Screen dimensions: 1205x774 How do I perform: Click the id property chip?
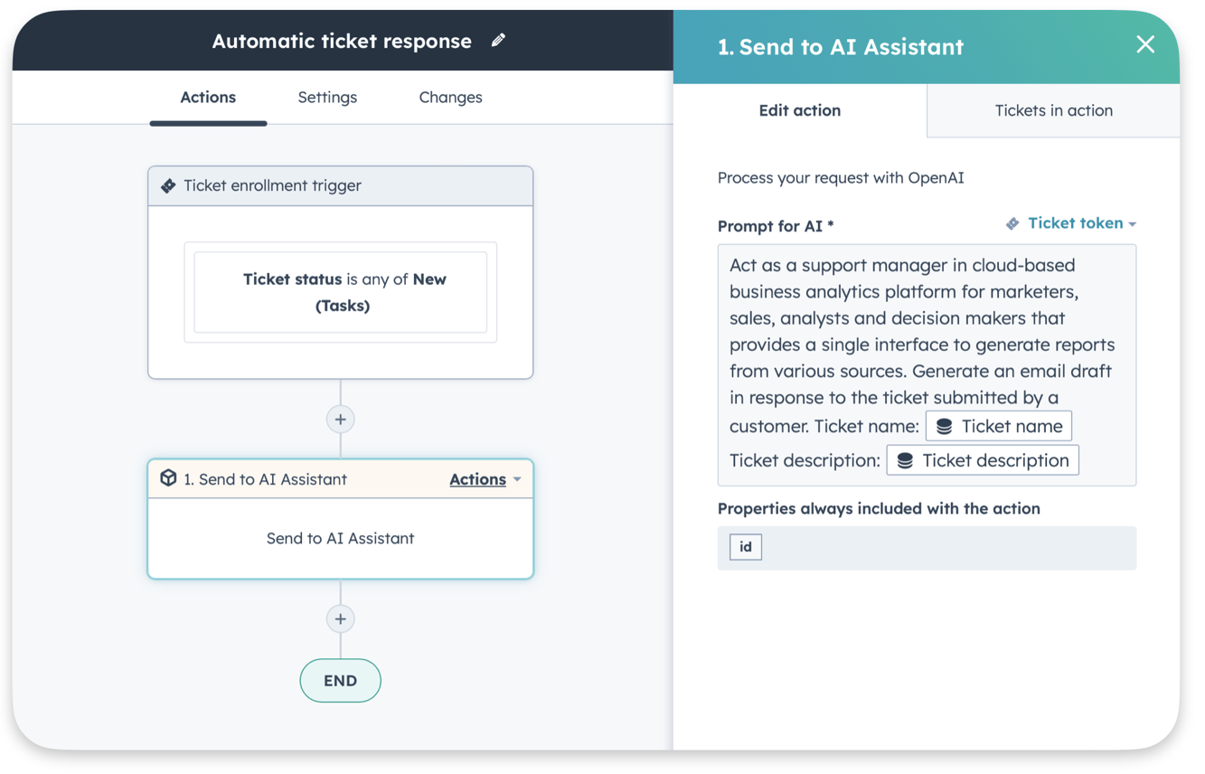(745, 547)
